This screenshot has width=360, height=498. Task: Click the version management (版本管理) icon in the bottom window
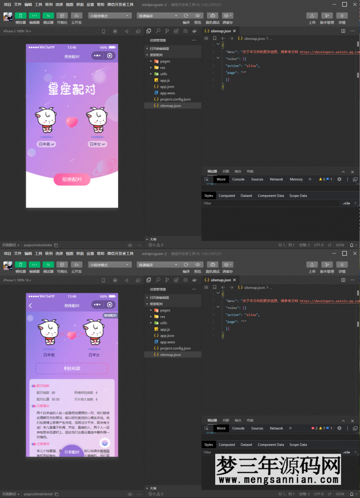(x=327, y=265)
